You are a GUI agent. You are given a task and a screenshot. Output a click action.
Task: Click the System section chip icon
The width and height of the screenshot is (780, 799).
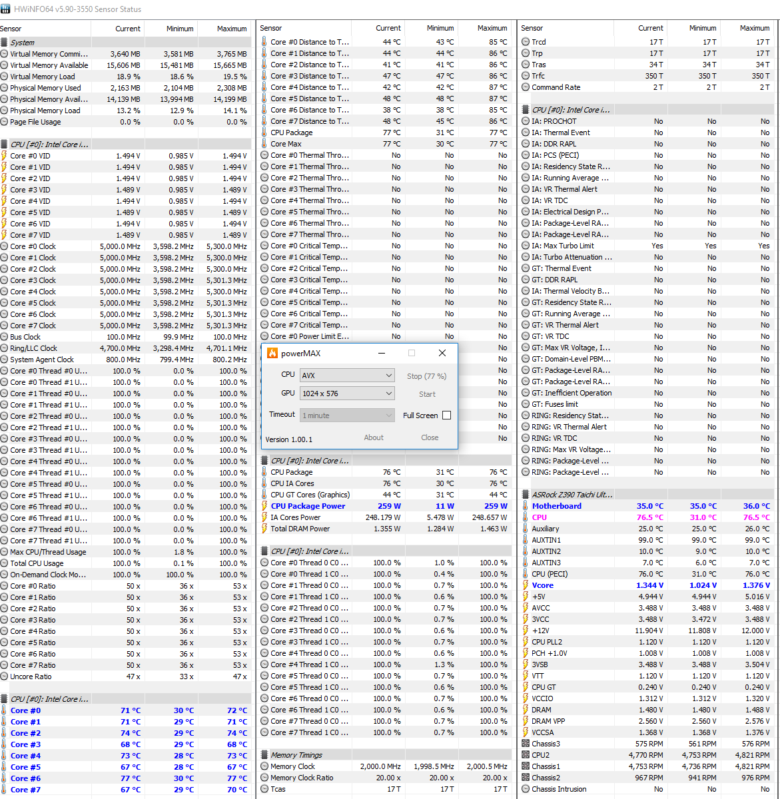5,43
